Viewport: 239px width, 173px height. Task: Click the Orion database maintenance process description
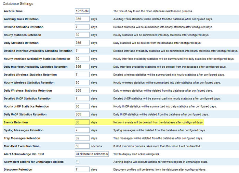click(x=153, y=11)
